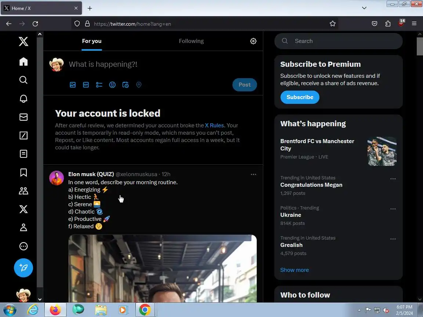Add media image icon in composer
Image resolution: width=423 pixels, height=317 pixels.
tap(73, 85)
